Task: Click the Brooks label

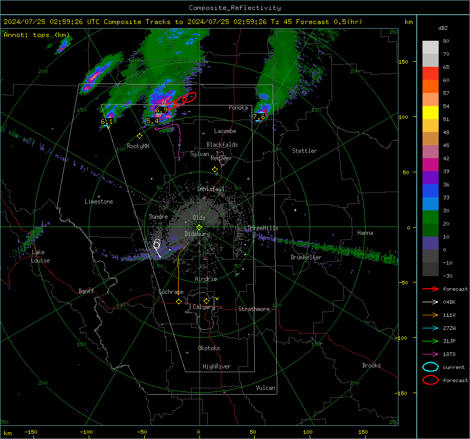Action: click(x=371, y=365)
